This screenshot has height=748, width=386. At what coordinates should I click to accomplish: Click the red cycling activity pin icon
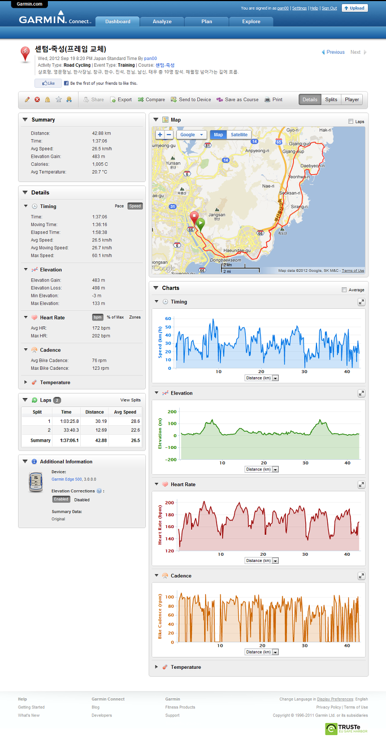point(26,54)
